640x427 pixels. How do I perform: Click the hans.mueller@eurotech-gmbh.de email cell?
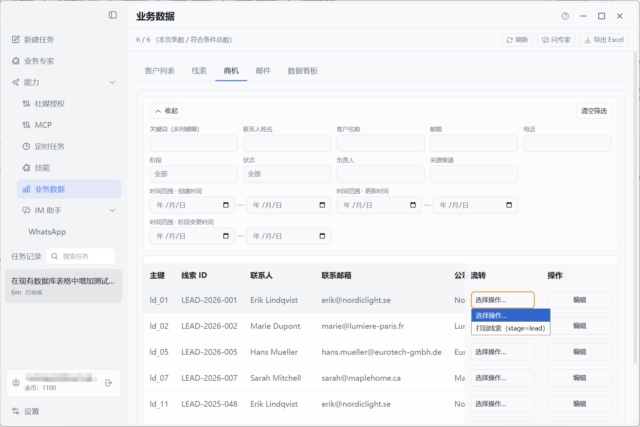coord(382,352)
